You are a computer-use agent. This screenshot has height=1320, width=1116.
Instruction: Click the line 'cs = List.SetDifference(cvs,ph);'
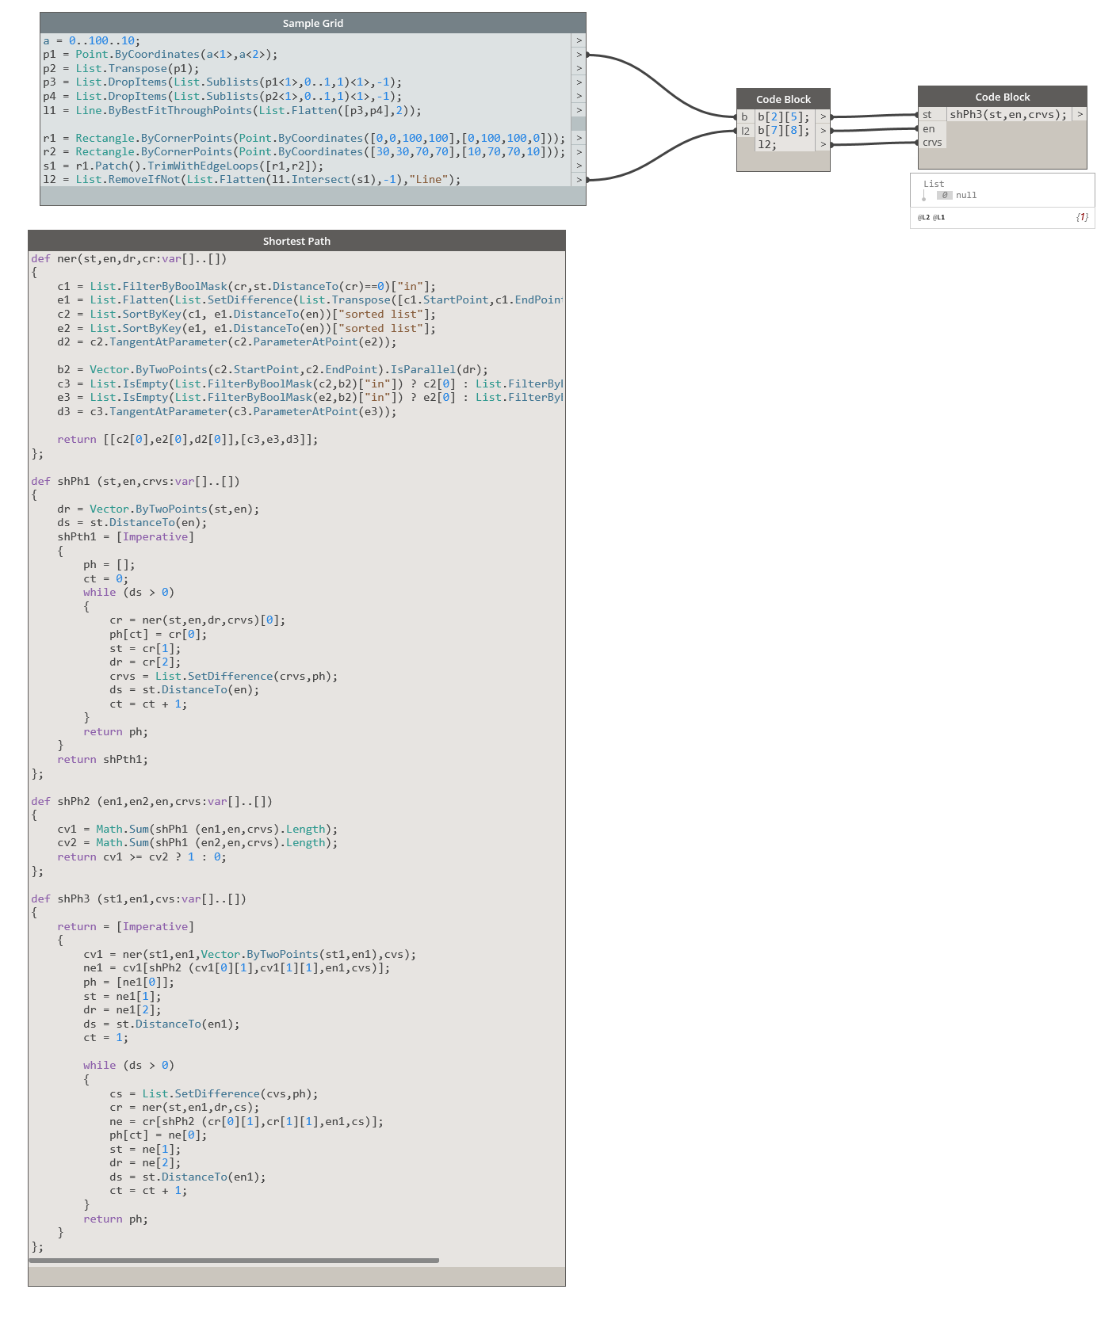click(214, 1093)
